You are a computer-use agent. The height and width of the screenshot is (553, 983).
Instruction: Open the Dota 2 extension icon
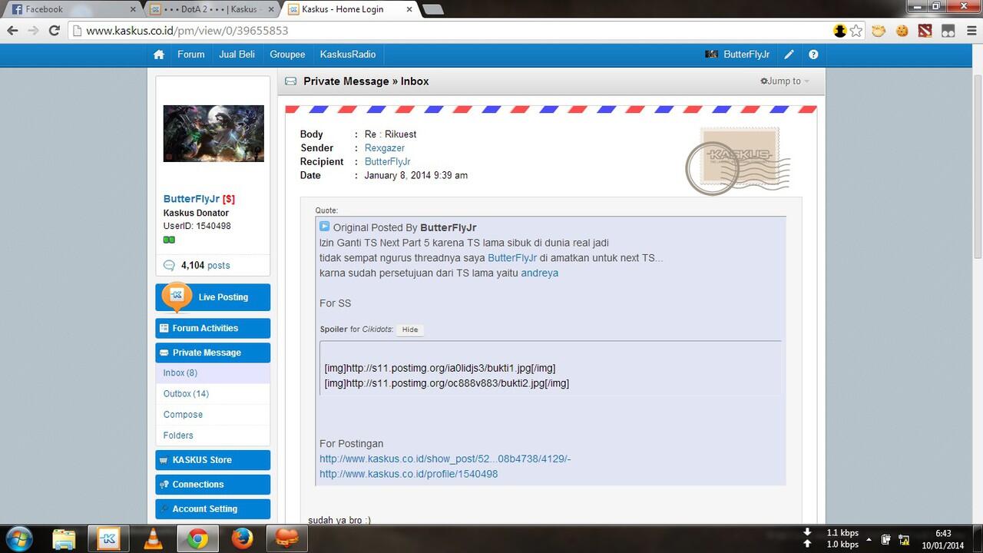pos(925,31)
